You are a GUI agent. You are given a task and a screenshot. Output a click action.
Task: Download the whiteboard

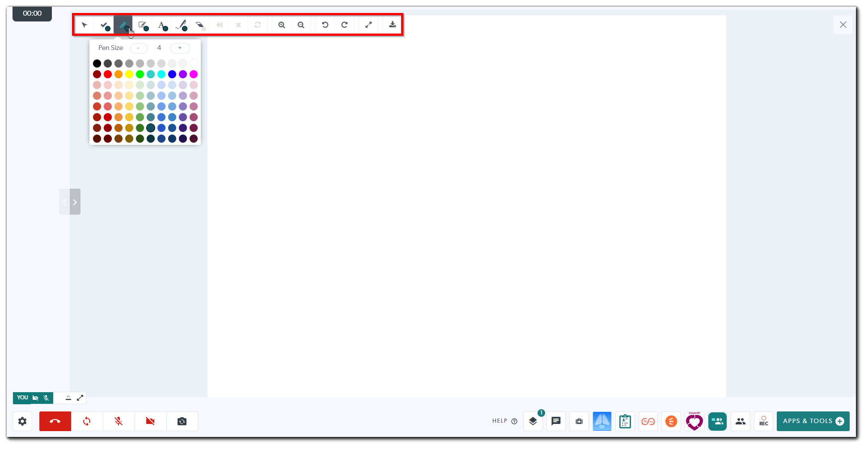coord(392,25)
